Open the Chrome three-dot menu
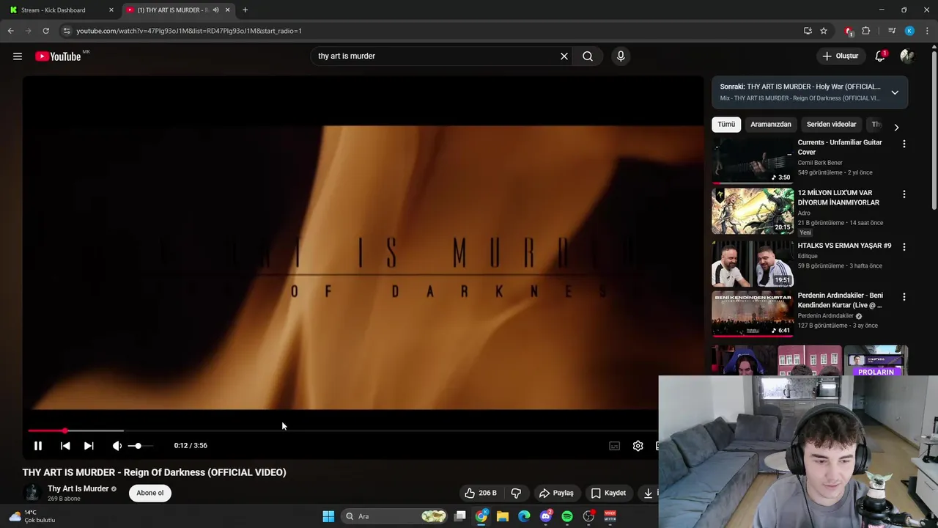The width and height of the screenshot is (938, 528). pos(927,31)
